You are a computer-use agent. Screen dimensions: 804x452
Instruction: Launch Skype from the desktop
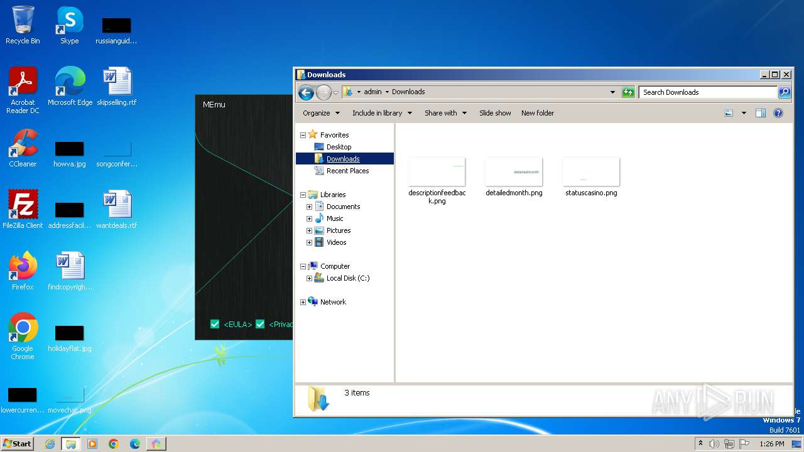click(69, 26)
